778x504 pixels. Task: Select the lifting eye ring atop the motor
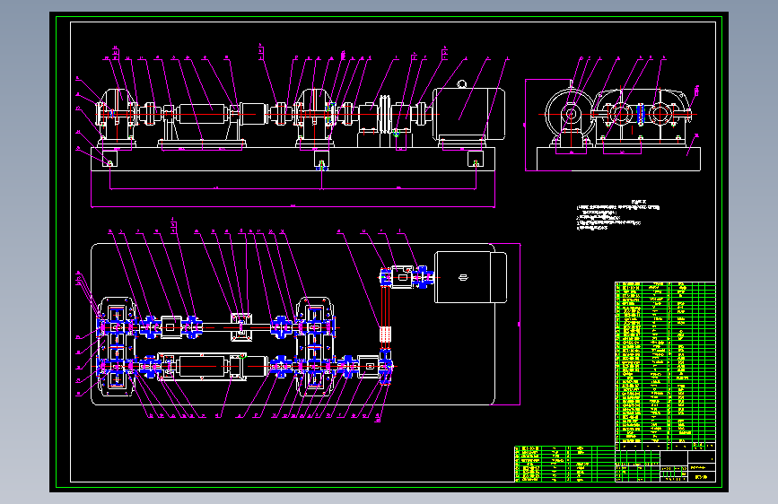462,83
